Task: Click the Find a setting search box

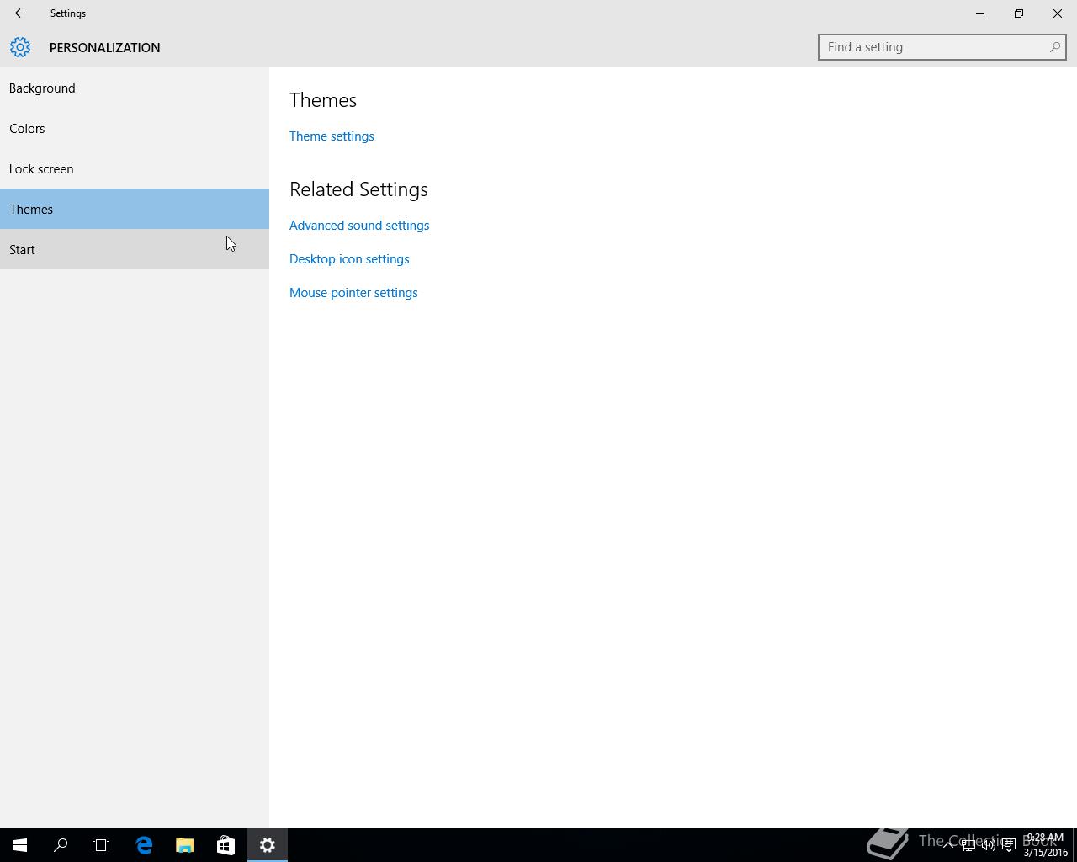Action: click(942, 47)
